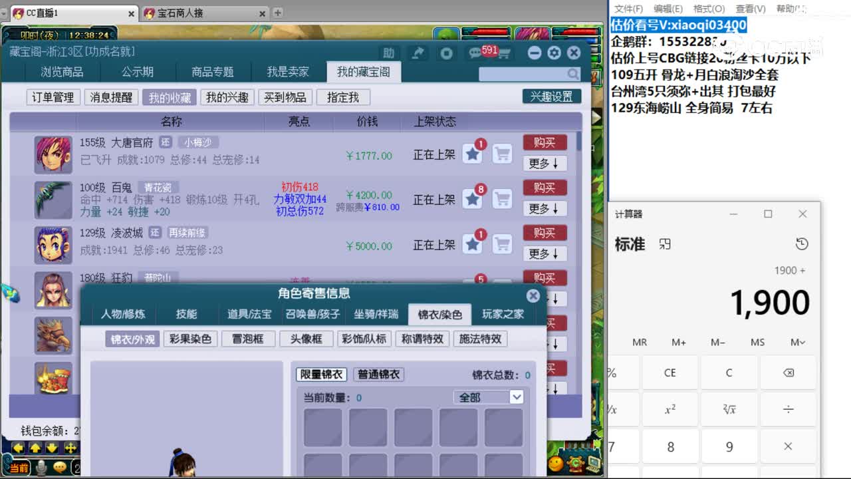Open the 格式(O) menu in Notepad
This screenshot has height=479, width=851.
click(709, 9)
